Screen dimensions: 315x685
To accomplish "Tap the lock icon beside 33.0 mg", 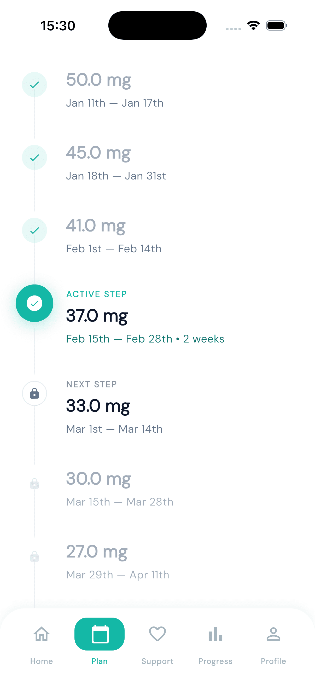I will (34, 393).
